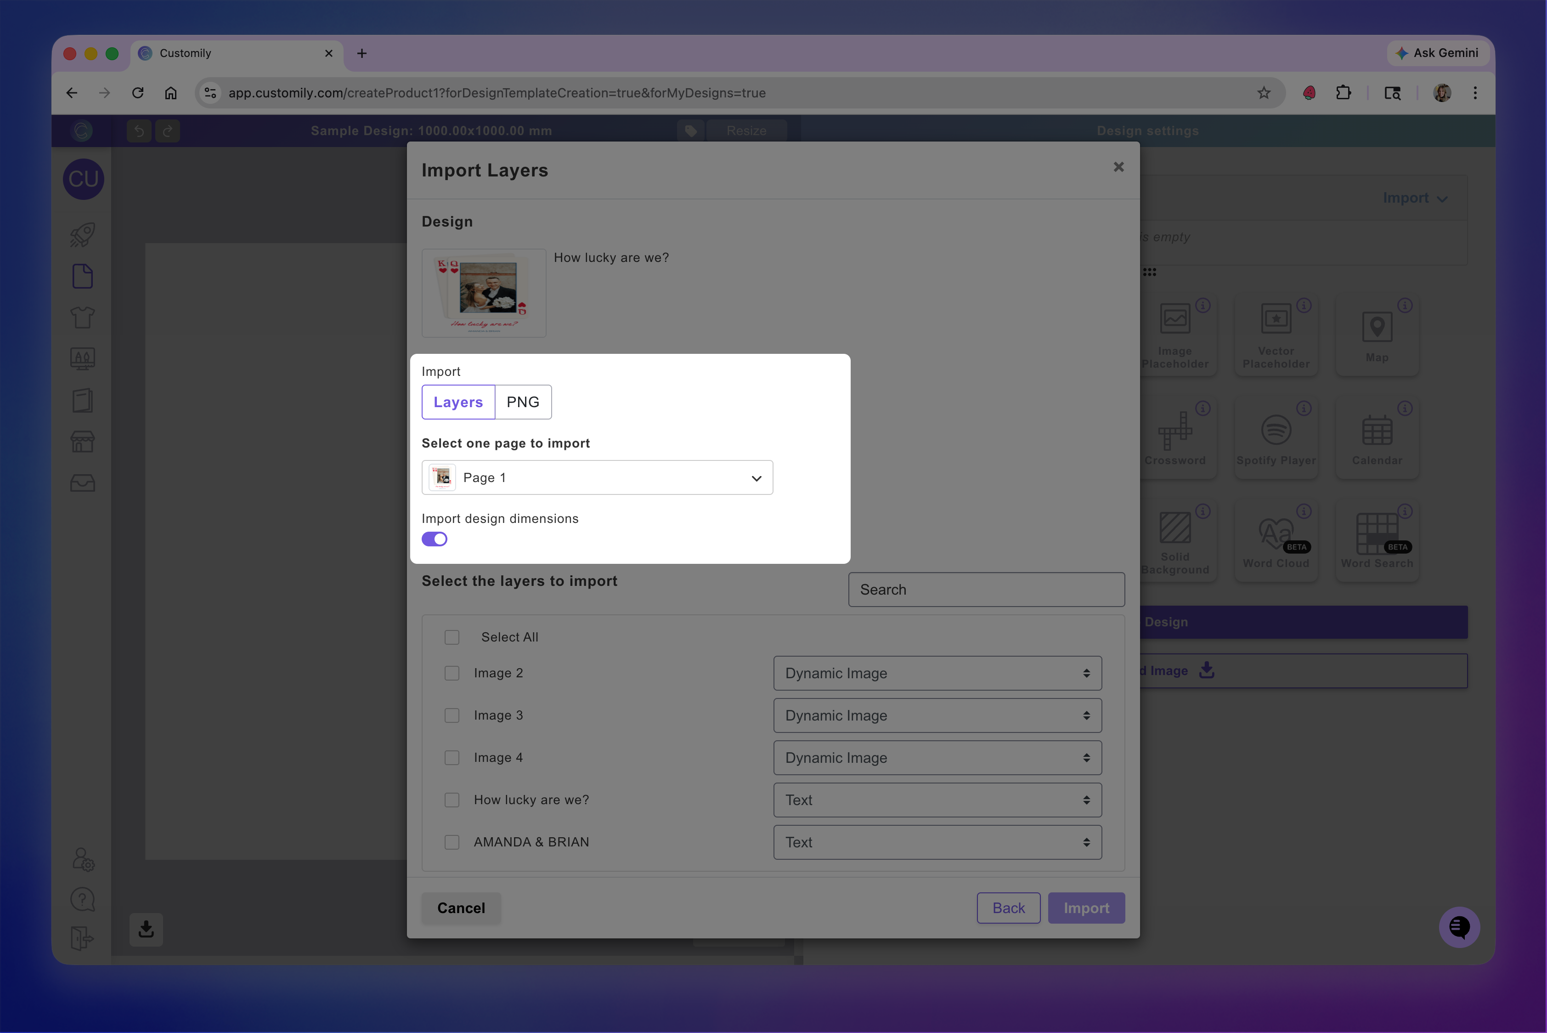This screenshot has width=1547, height=1033.
Task: Open the document page icon in sidebar
Action: pyautogui.click(x=82, y=276)
